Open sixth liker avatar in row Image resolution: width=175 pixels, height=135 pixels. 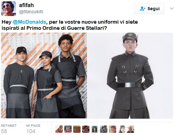click(104, 129)
